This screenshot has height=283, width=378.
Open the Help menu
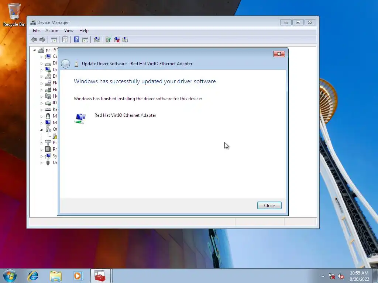tap(84, 31)
